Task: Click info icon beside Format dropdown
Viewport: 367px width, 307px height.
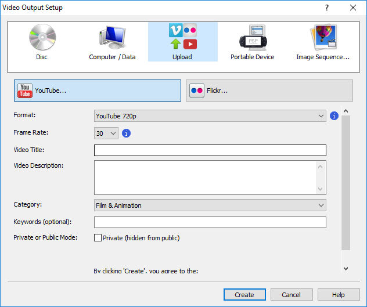Action: pos(334,116)
